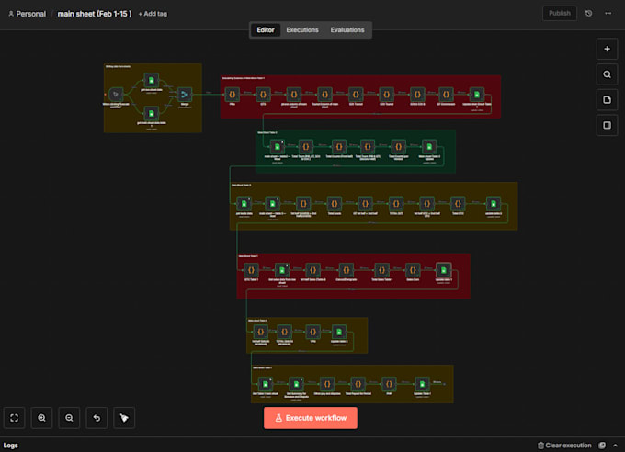Click the reset zoom arrow icon

click(97, 418)
